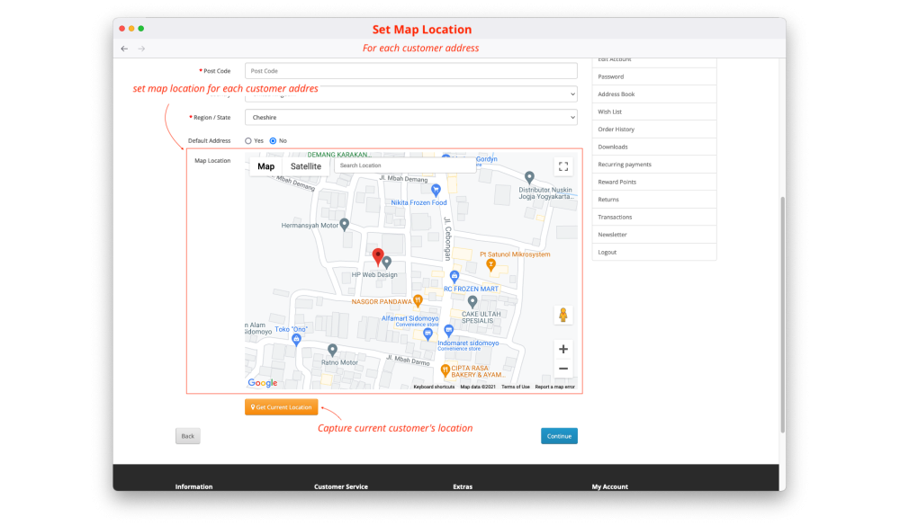Click the red location pin marker

point(378,256)
